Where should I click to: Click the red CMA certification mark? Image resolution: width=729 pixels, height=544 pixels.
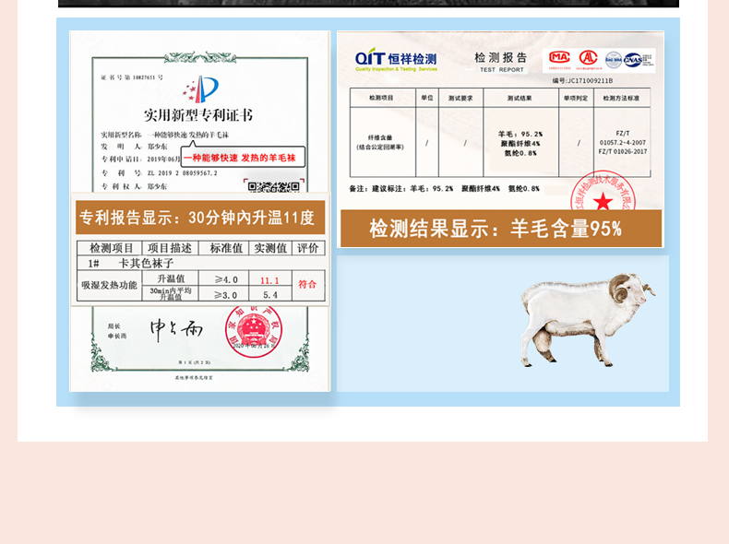click(x=559, y=58)
